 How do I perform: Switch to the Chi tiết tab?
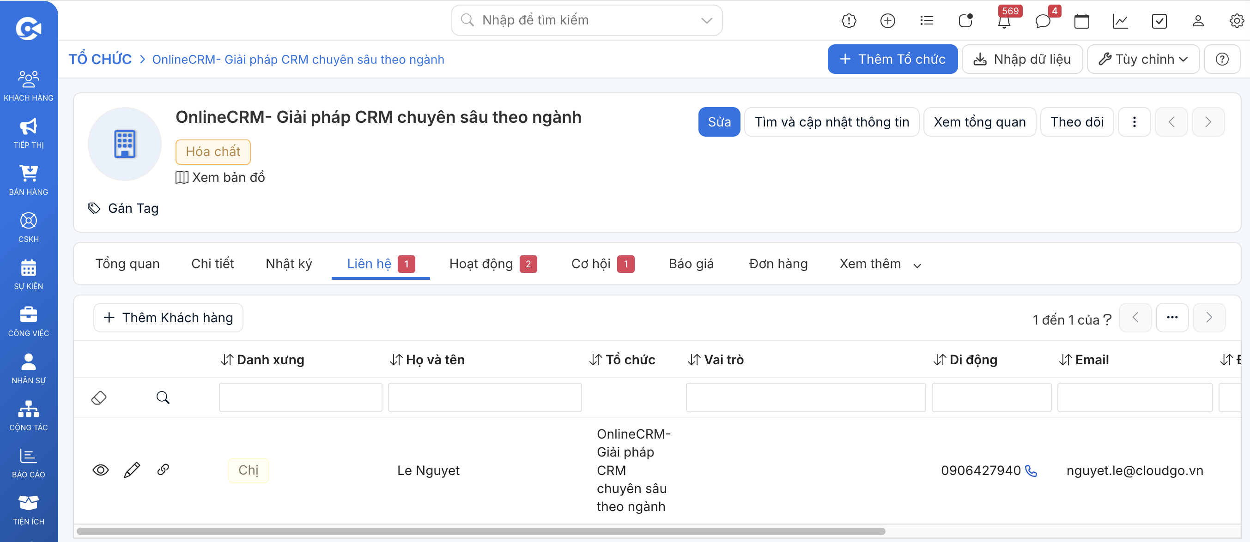212,264
